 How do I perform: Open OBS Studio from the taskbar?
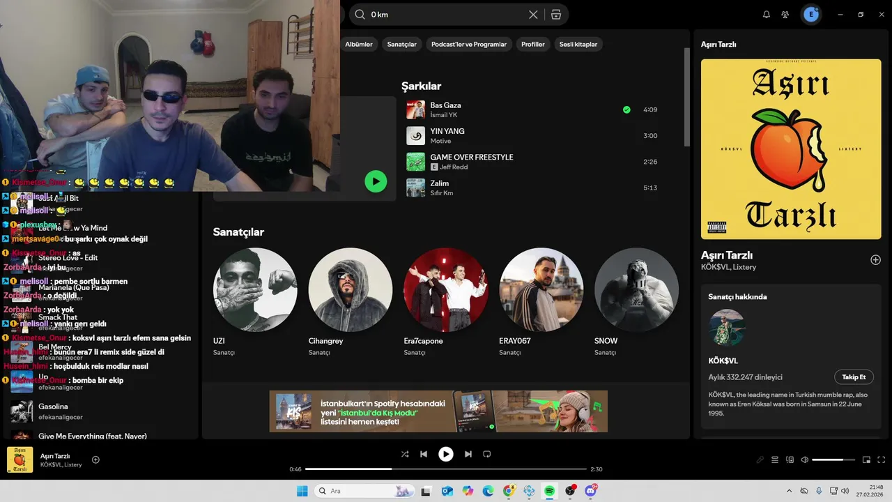571,491
